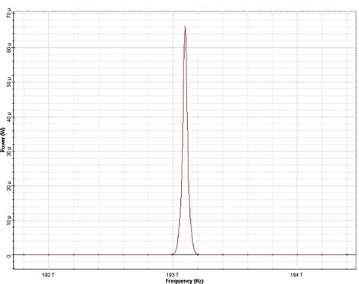Viewport: 359px width, 284px height.
Task: Select the 0 power tick label
Action: coord(9,255)
